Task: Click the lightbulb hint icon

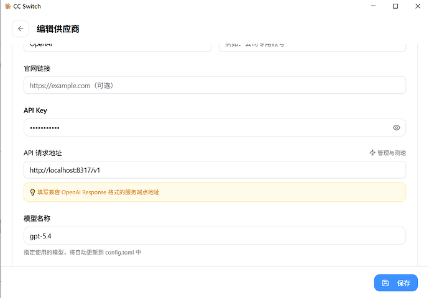Action: click(32, 192)
